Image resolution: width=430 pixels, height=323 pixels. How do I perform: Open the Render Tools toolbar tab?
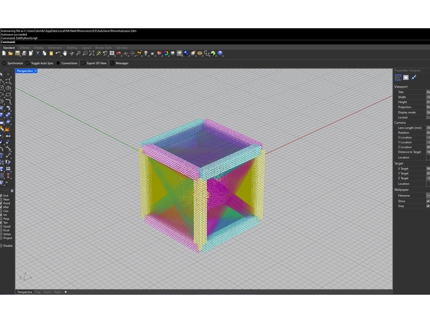(x=103, y=48)
